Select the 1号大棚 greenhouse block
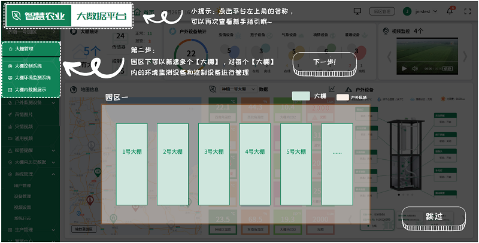This screenshot has width=479, height=243. click(131, 153)
